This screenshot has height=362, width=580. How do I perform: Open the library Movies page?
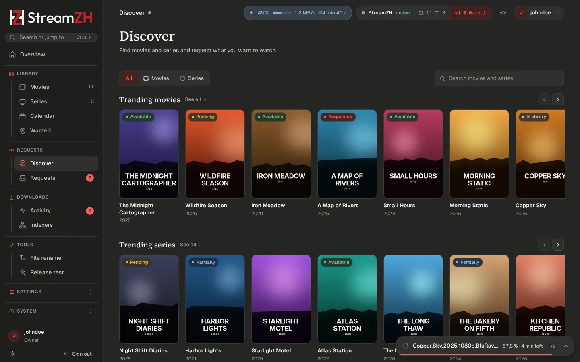56,87
